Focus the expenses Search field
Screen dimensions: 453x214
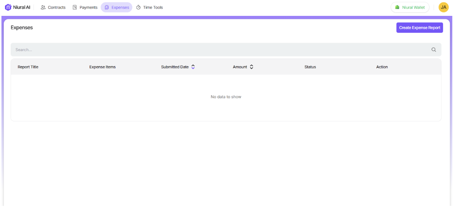tap(226, 50)
